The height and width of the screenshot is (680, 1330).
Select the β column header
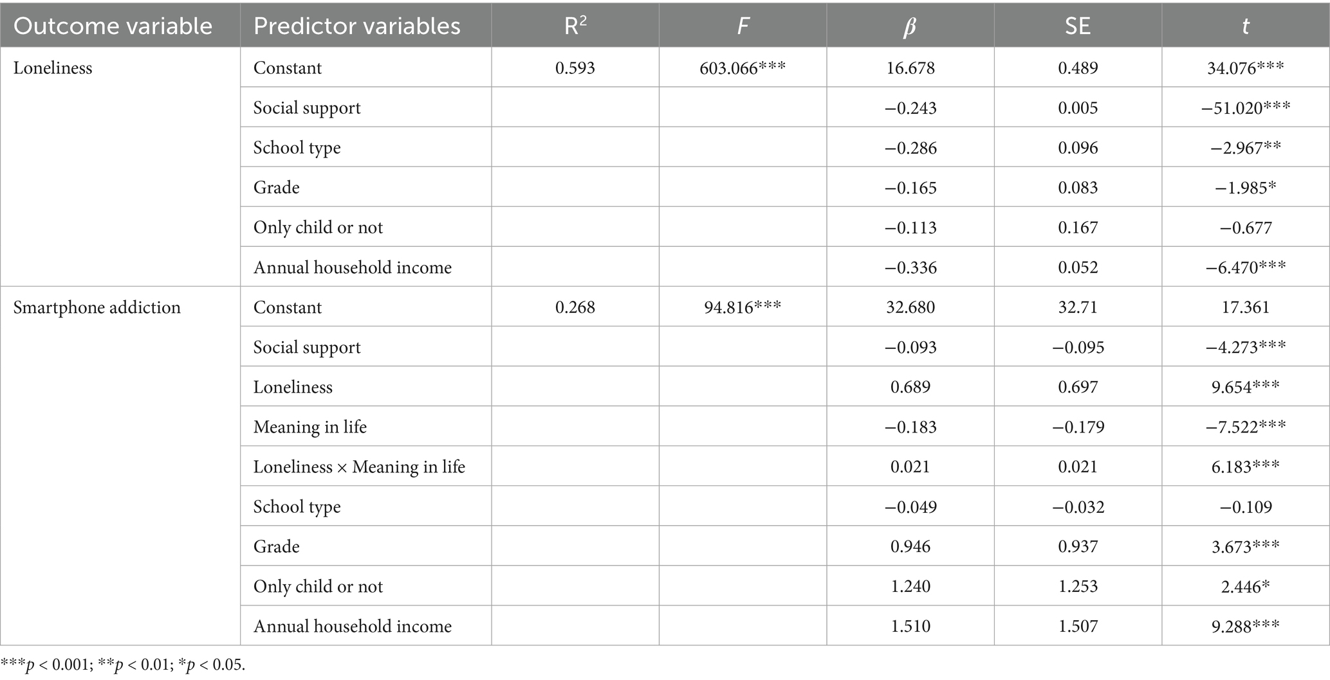point(910,26)
